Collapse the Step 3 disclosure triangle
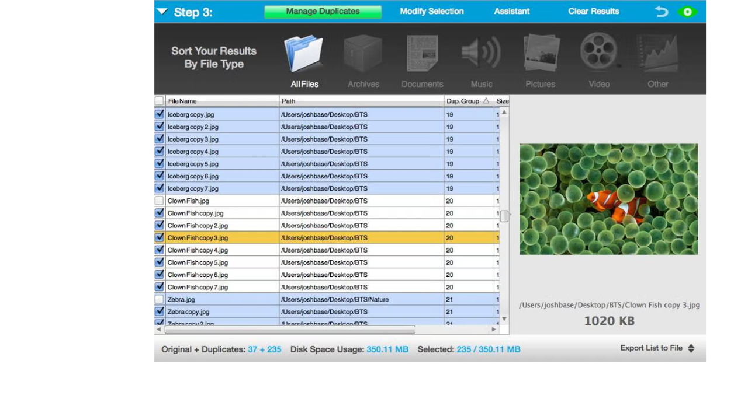The image size is (748, 420). click(x=162, y=12)
